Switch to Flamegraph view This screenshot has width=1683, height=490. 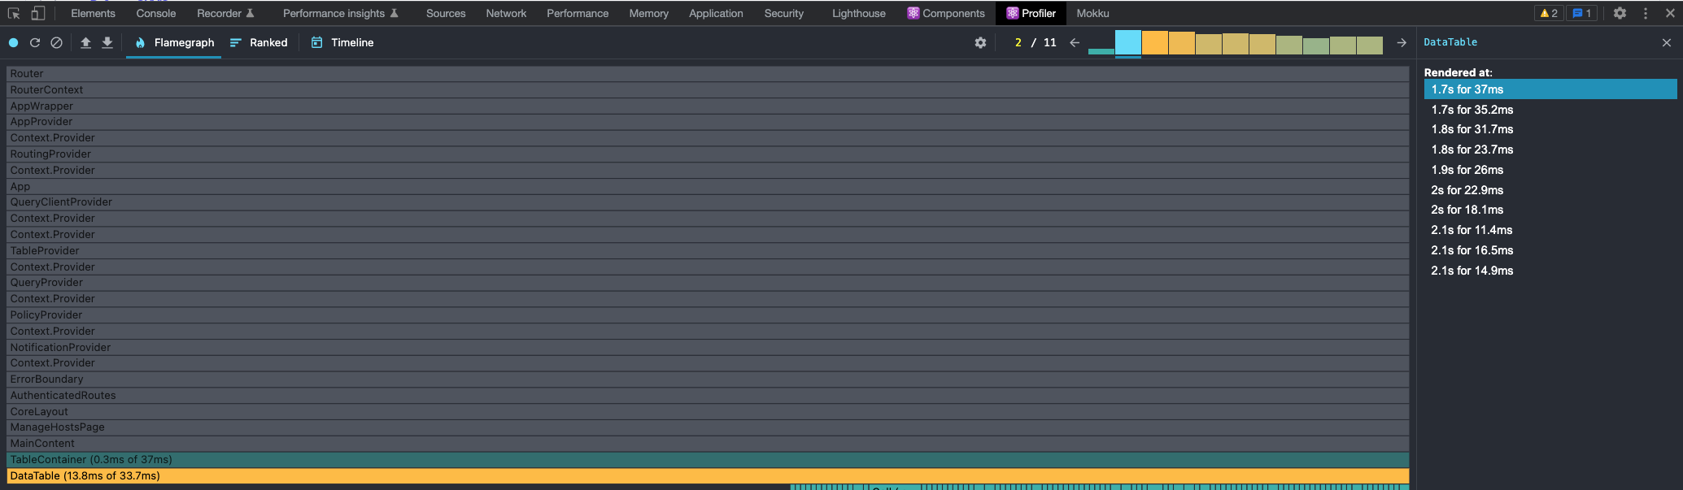pos(174,42)
